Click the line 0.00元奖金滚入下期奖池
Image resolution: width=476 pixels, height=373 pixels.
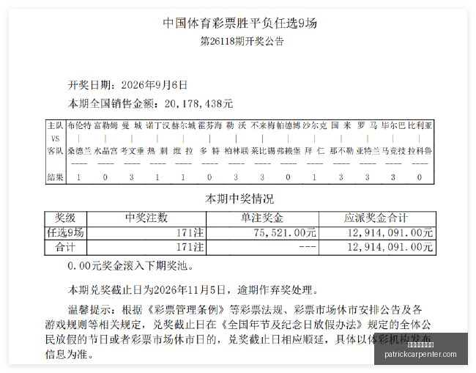pyautogui.click(x=130, y=266)
